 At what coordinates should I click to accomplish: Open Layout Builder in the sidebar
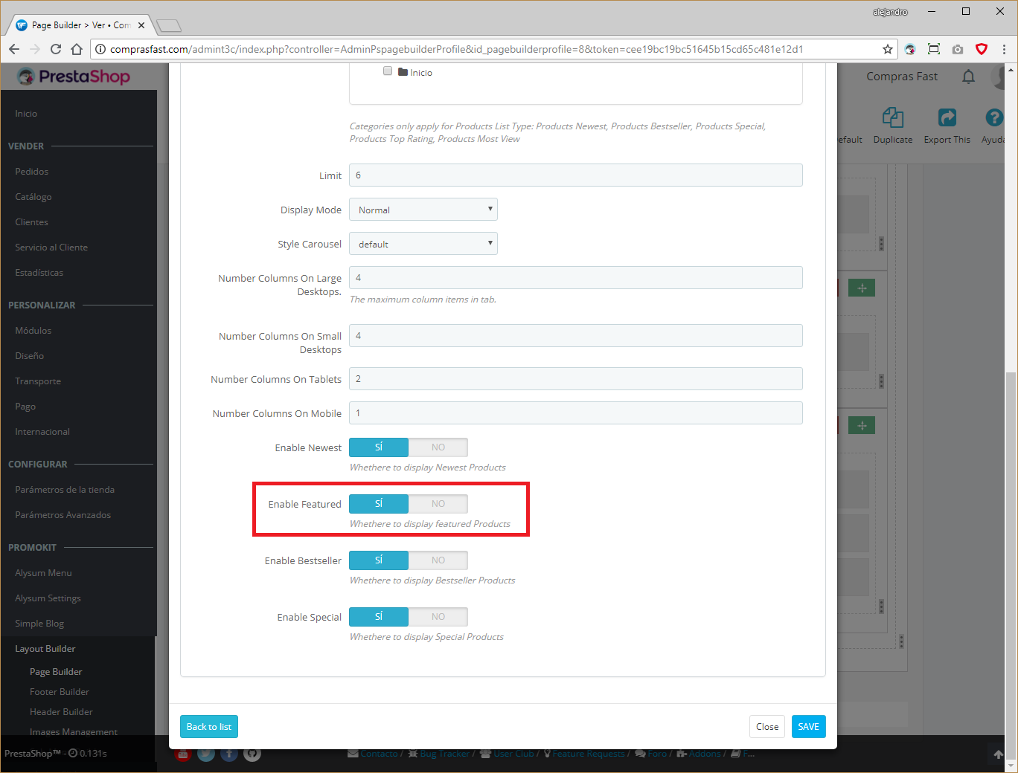click(45, 649)
